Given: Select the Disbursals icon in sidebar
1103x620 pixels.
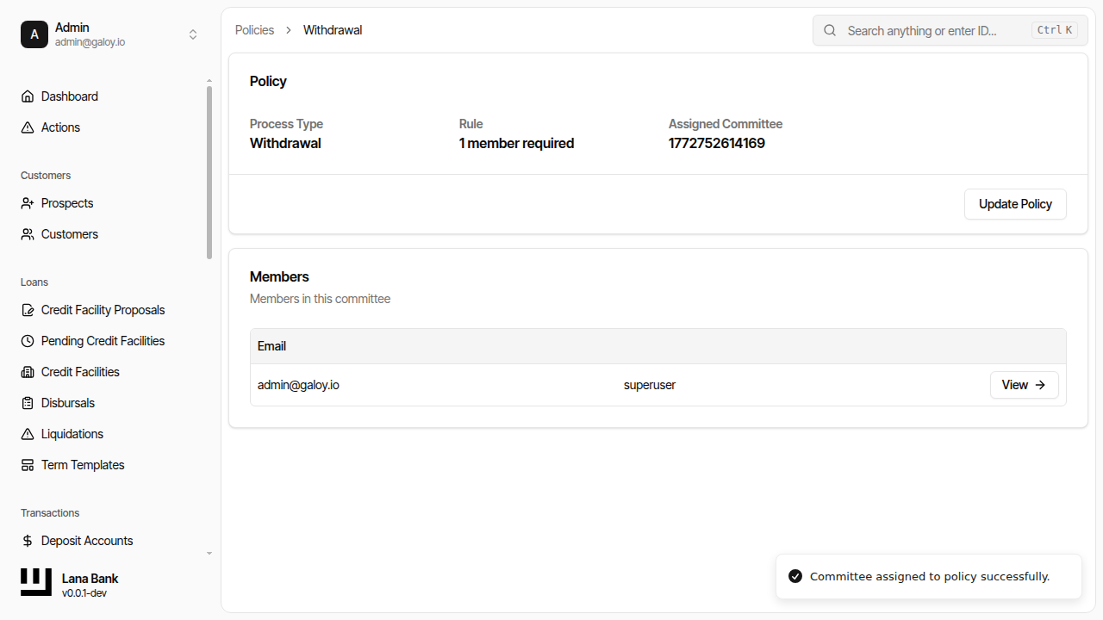Looking at the screenshot, I should pos(27,402).
